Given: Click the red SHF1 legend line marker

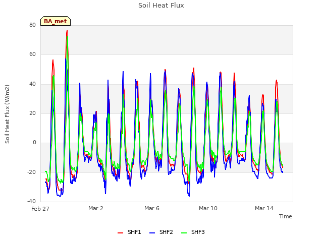Looking at the screenshot, I should pos(120,233).
